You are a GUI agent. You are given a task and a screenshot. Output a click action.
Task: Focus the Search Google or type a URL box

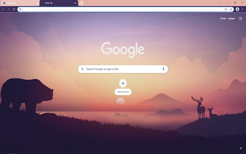(123, 69)
